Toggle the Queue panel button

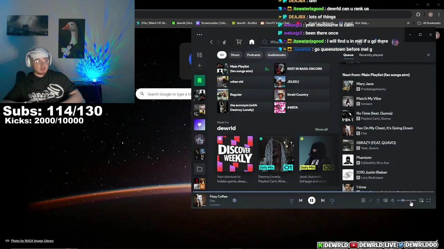click(x=378, y=200)
